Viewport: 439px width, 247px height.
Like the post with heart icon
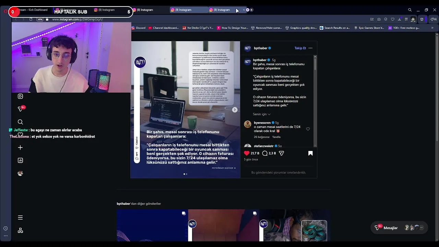click(x=247, y=153)
